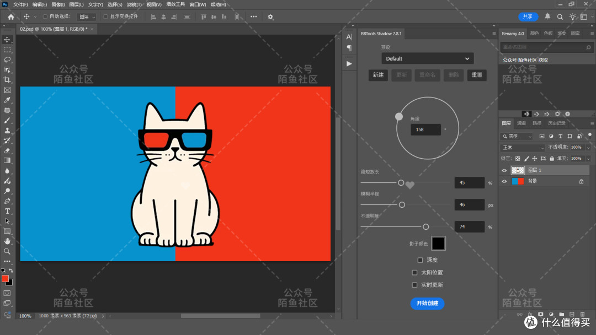Click the delete layer trash icon
Image resolution: width=596 pixels, height=335 pixels.
(582, 314)
